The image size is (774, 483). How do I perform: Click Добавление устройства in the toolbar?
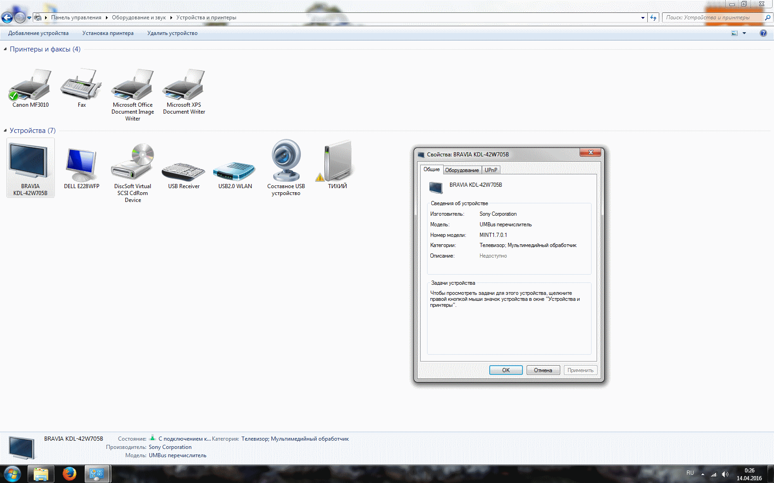click(38, 33)
